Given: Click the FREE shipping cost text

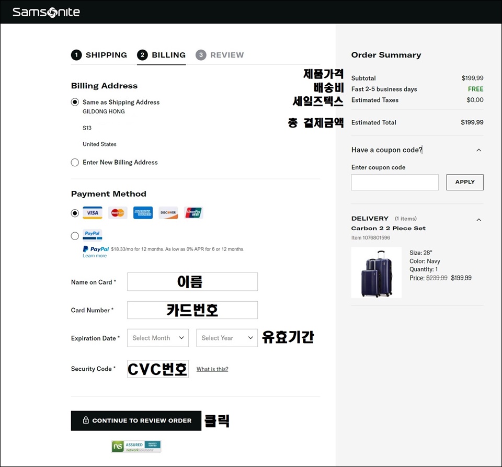Looking at the screenshot, I should 476,89.
